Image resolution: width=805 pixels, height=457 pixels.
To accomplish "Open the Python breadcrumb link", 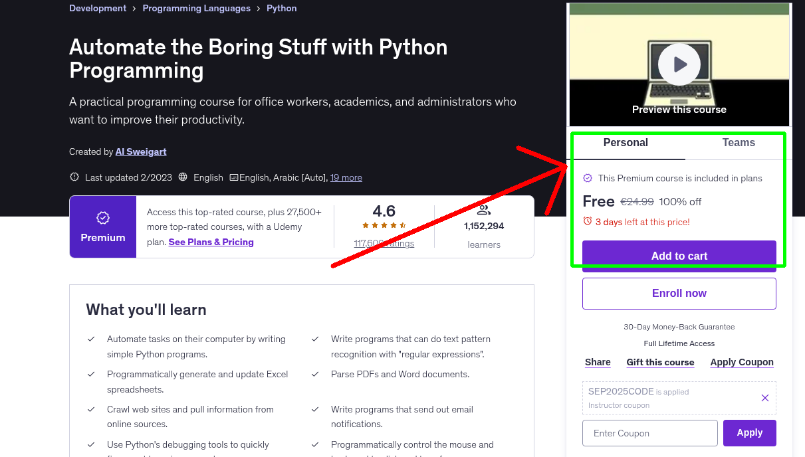I will (282, 9).
